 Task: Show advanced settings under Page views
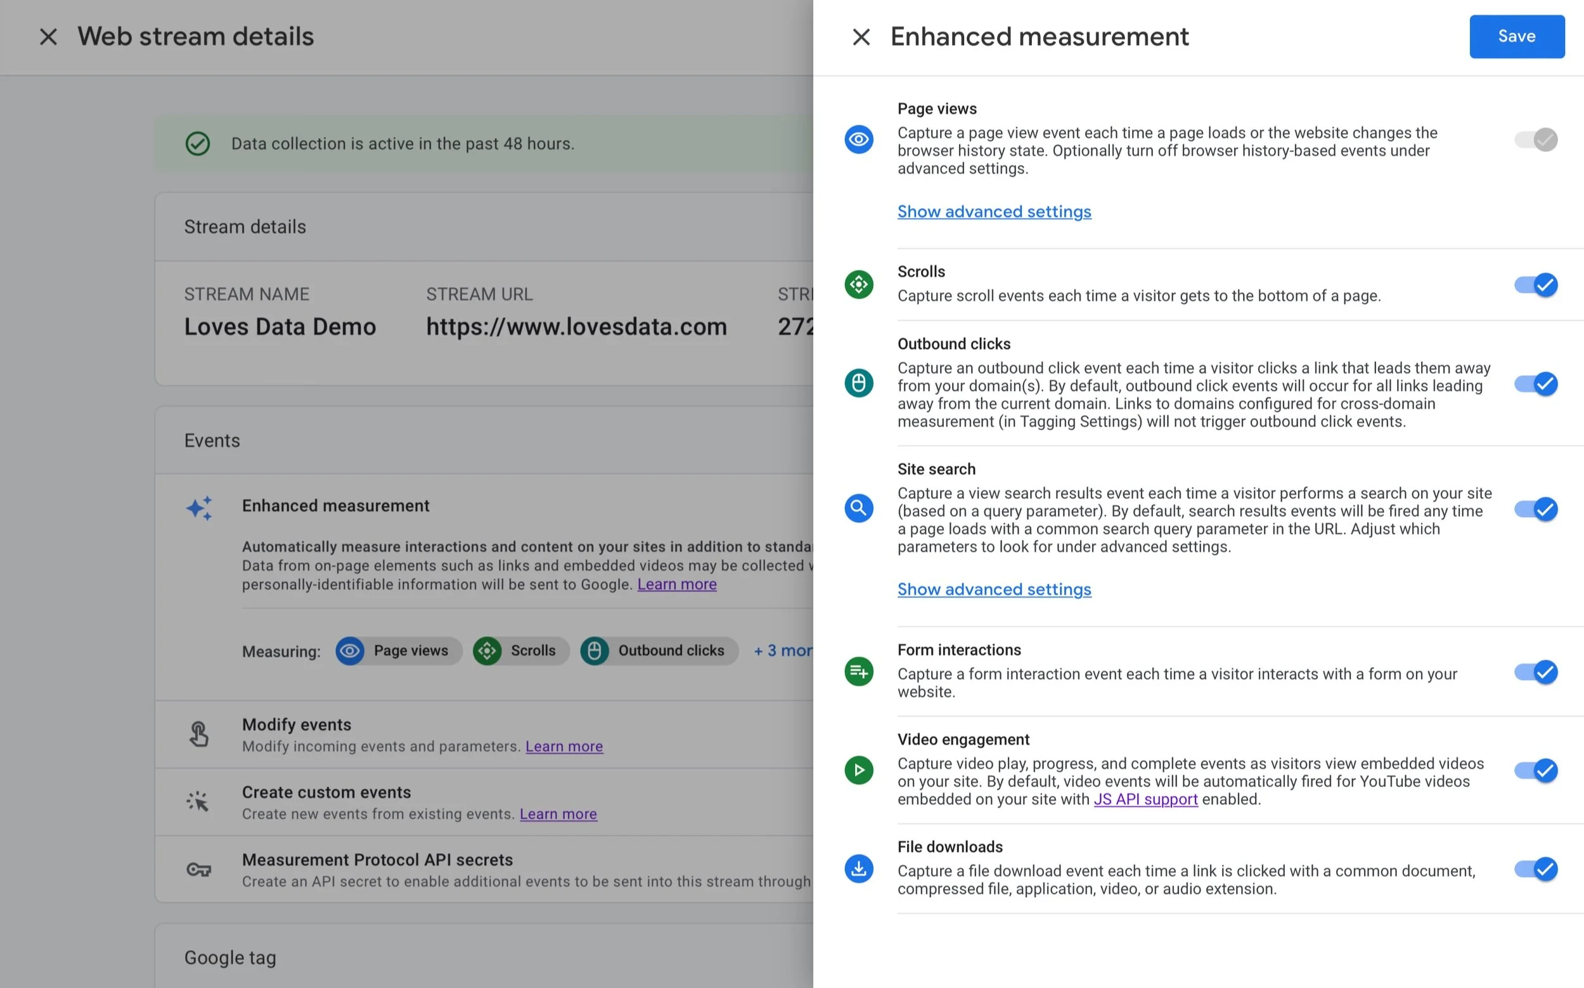pos(993,212)
